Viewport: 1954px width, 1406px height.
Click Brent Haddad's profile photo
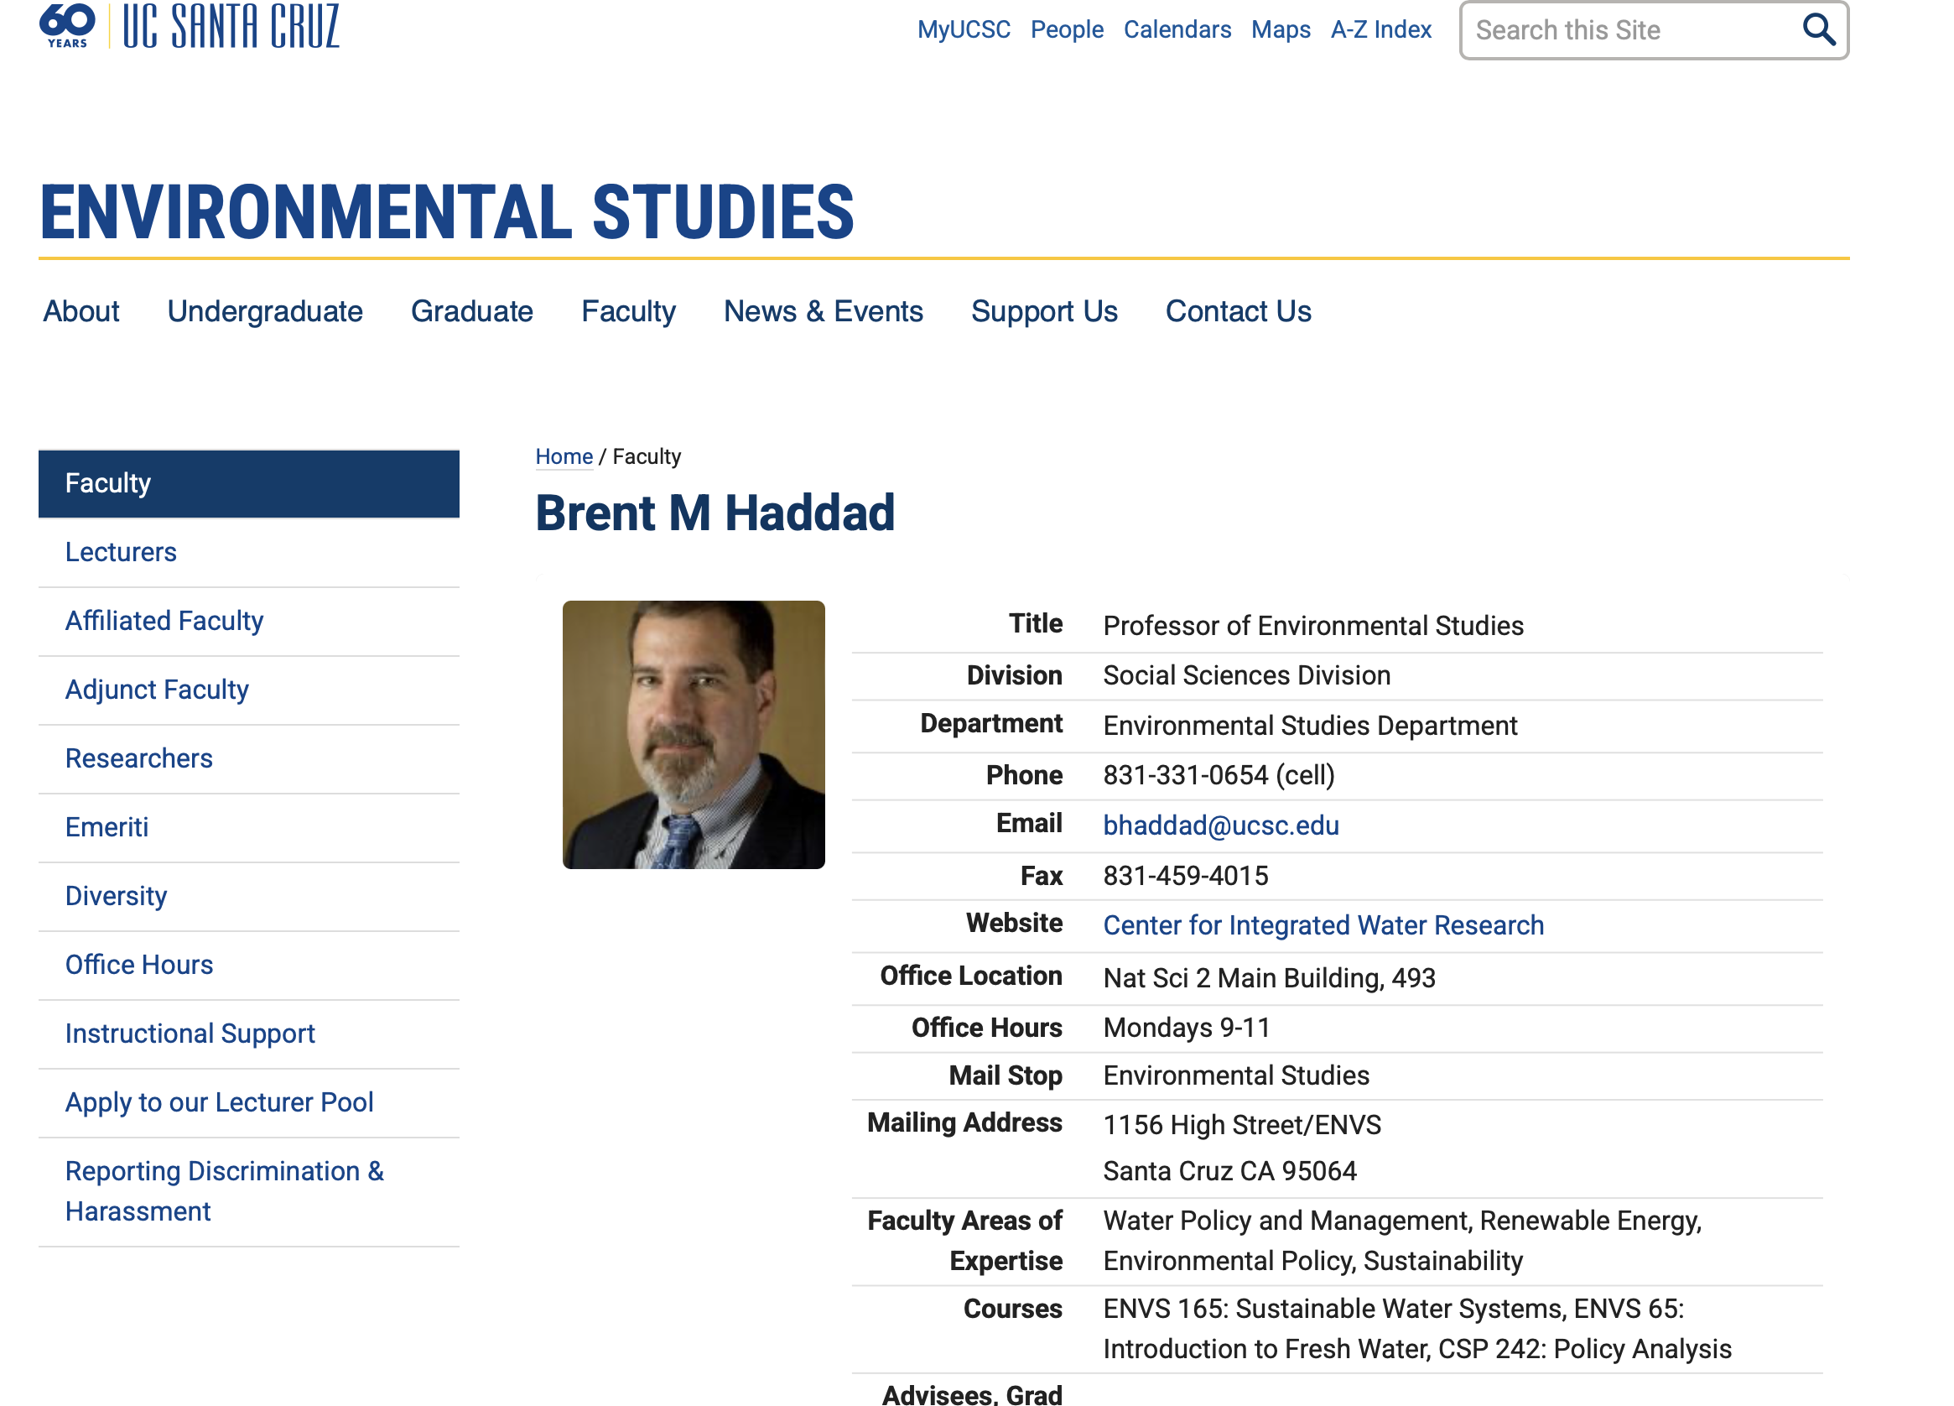point(694,735)
